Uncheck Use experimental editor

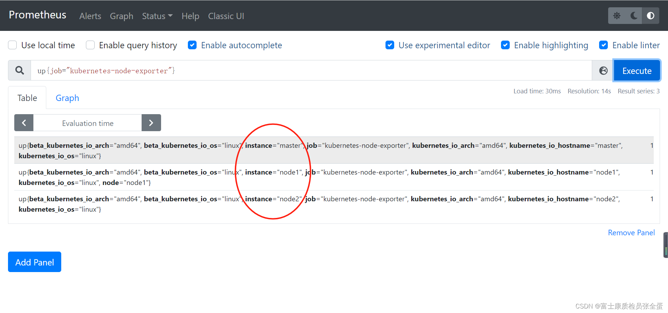[x=390, y=45]
